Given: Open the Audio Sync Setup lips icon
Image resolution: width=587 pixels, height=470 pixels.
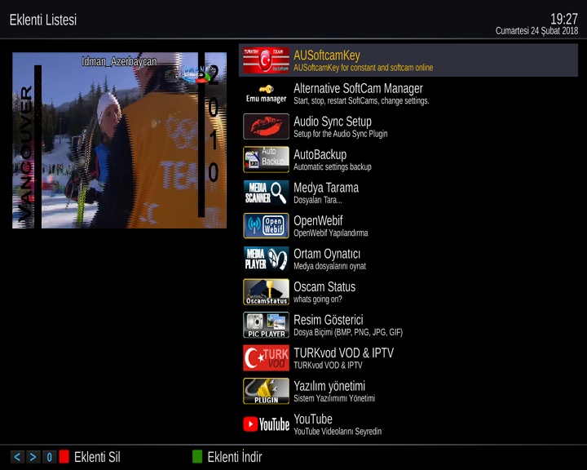Looking at the screenshot, I should pos(266,126).
